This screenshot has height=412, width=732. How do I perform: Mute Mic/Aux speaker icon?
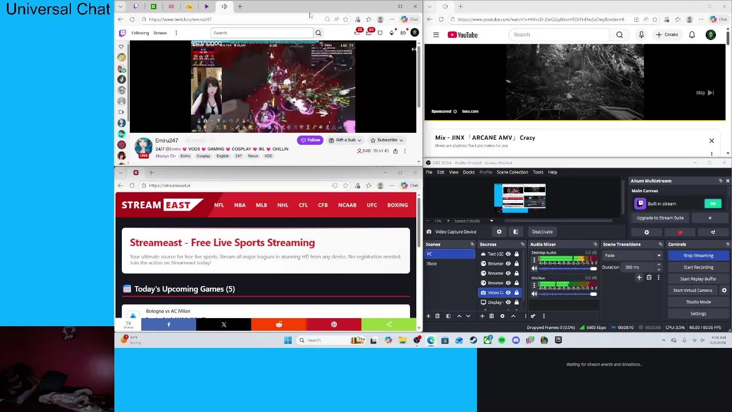[x=534, y=294]
